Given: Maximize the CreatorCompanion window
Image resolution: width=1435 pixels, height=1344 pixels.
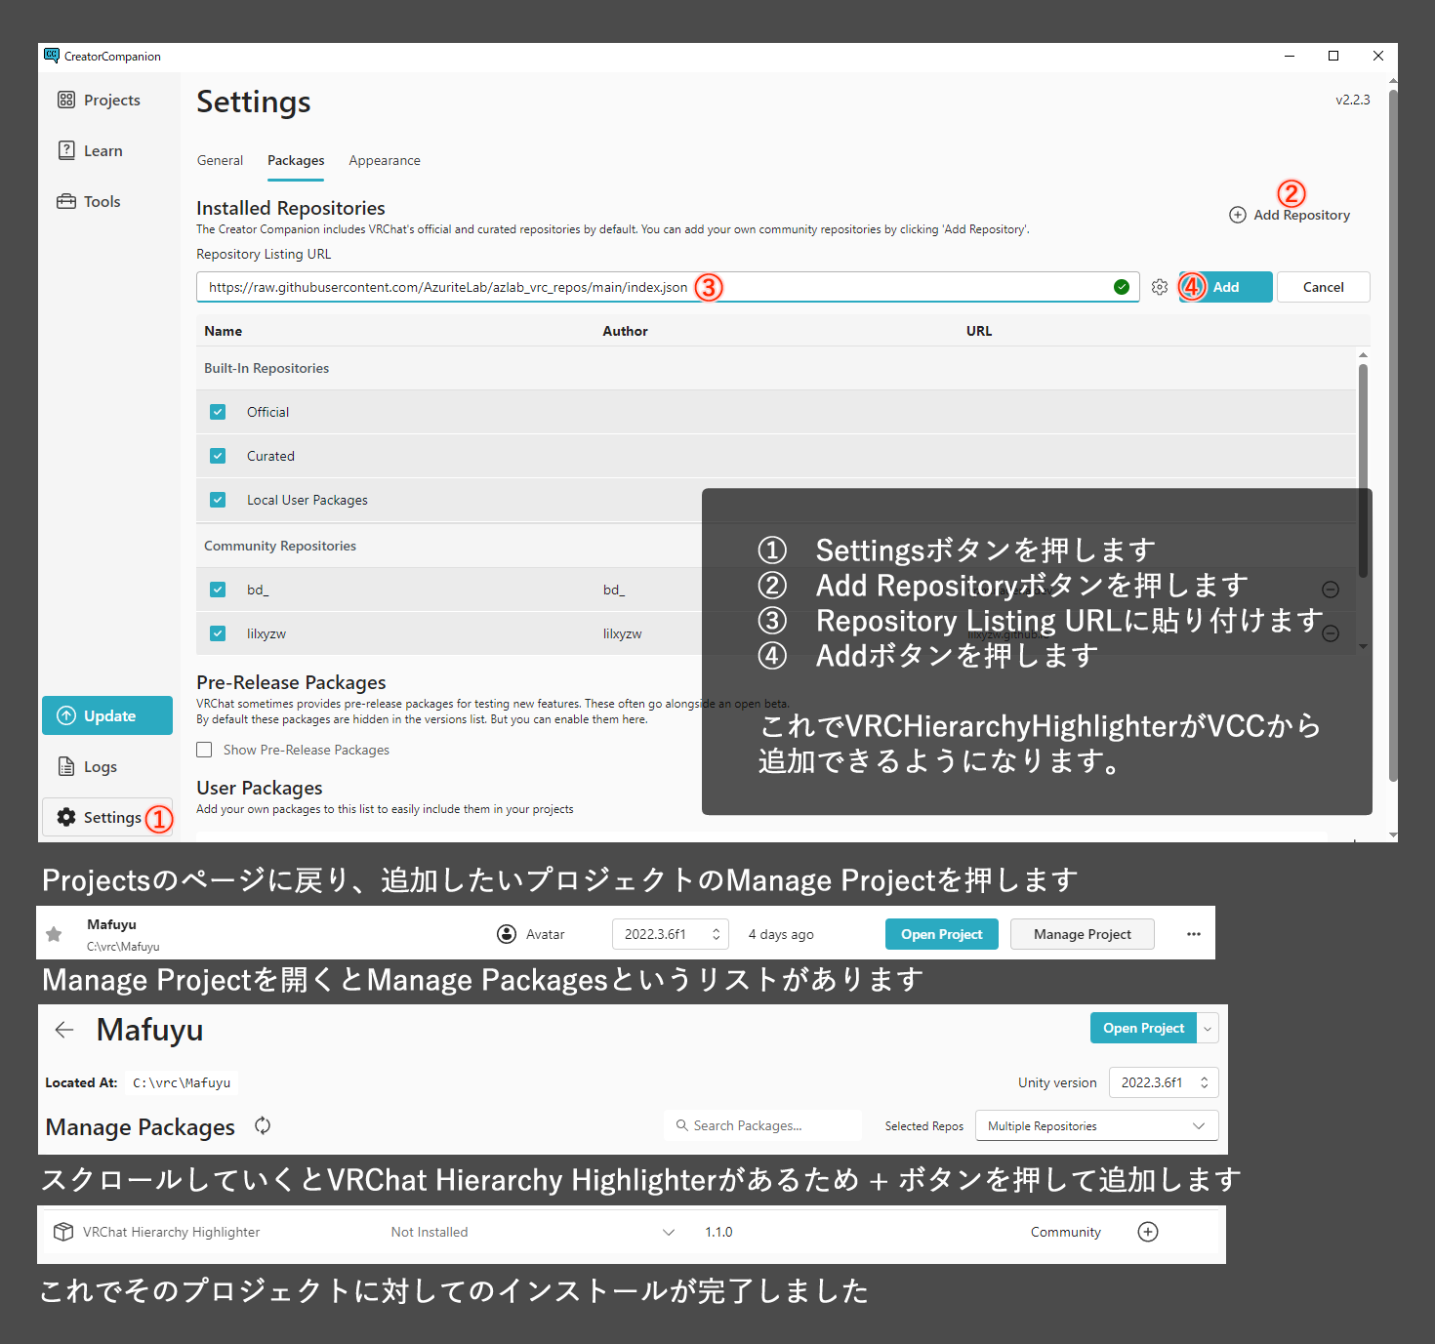Looking at the screenshot, I should click(x=1333, y=56).
